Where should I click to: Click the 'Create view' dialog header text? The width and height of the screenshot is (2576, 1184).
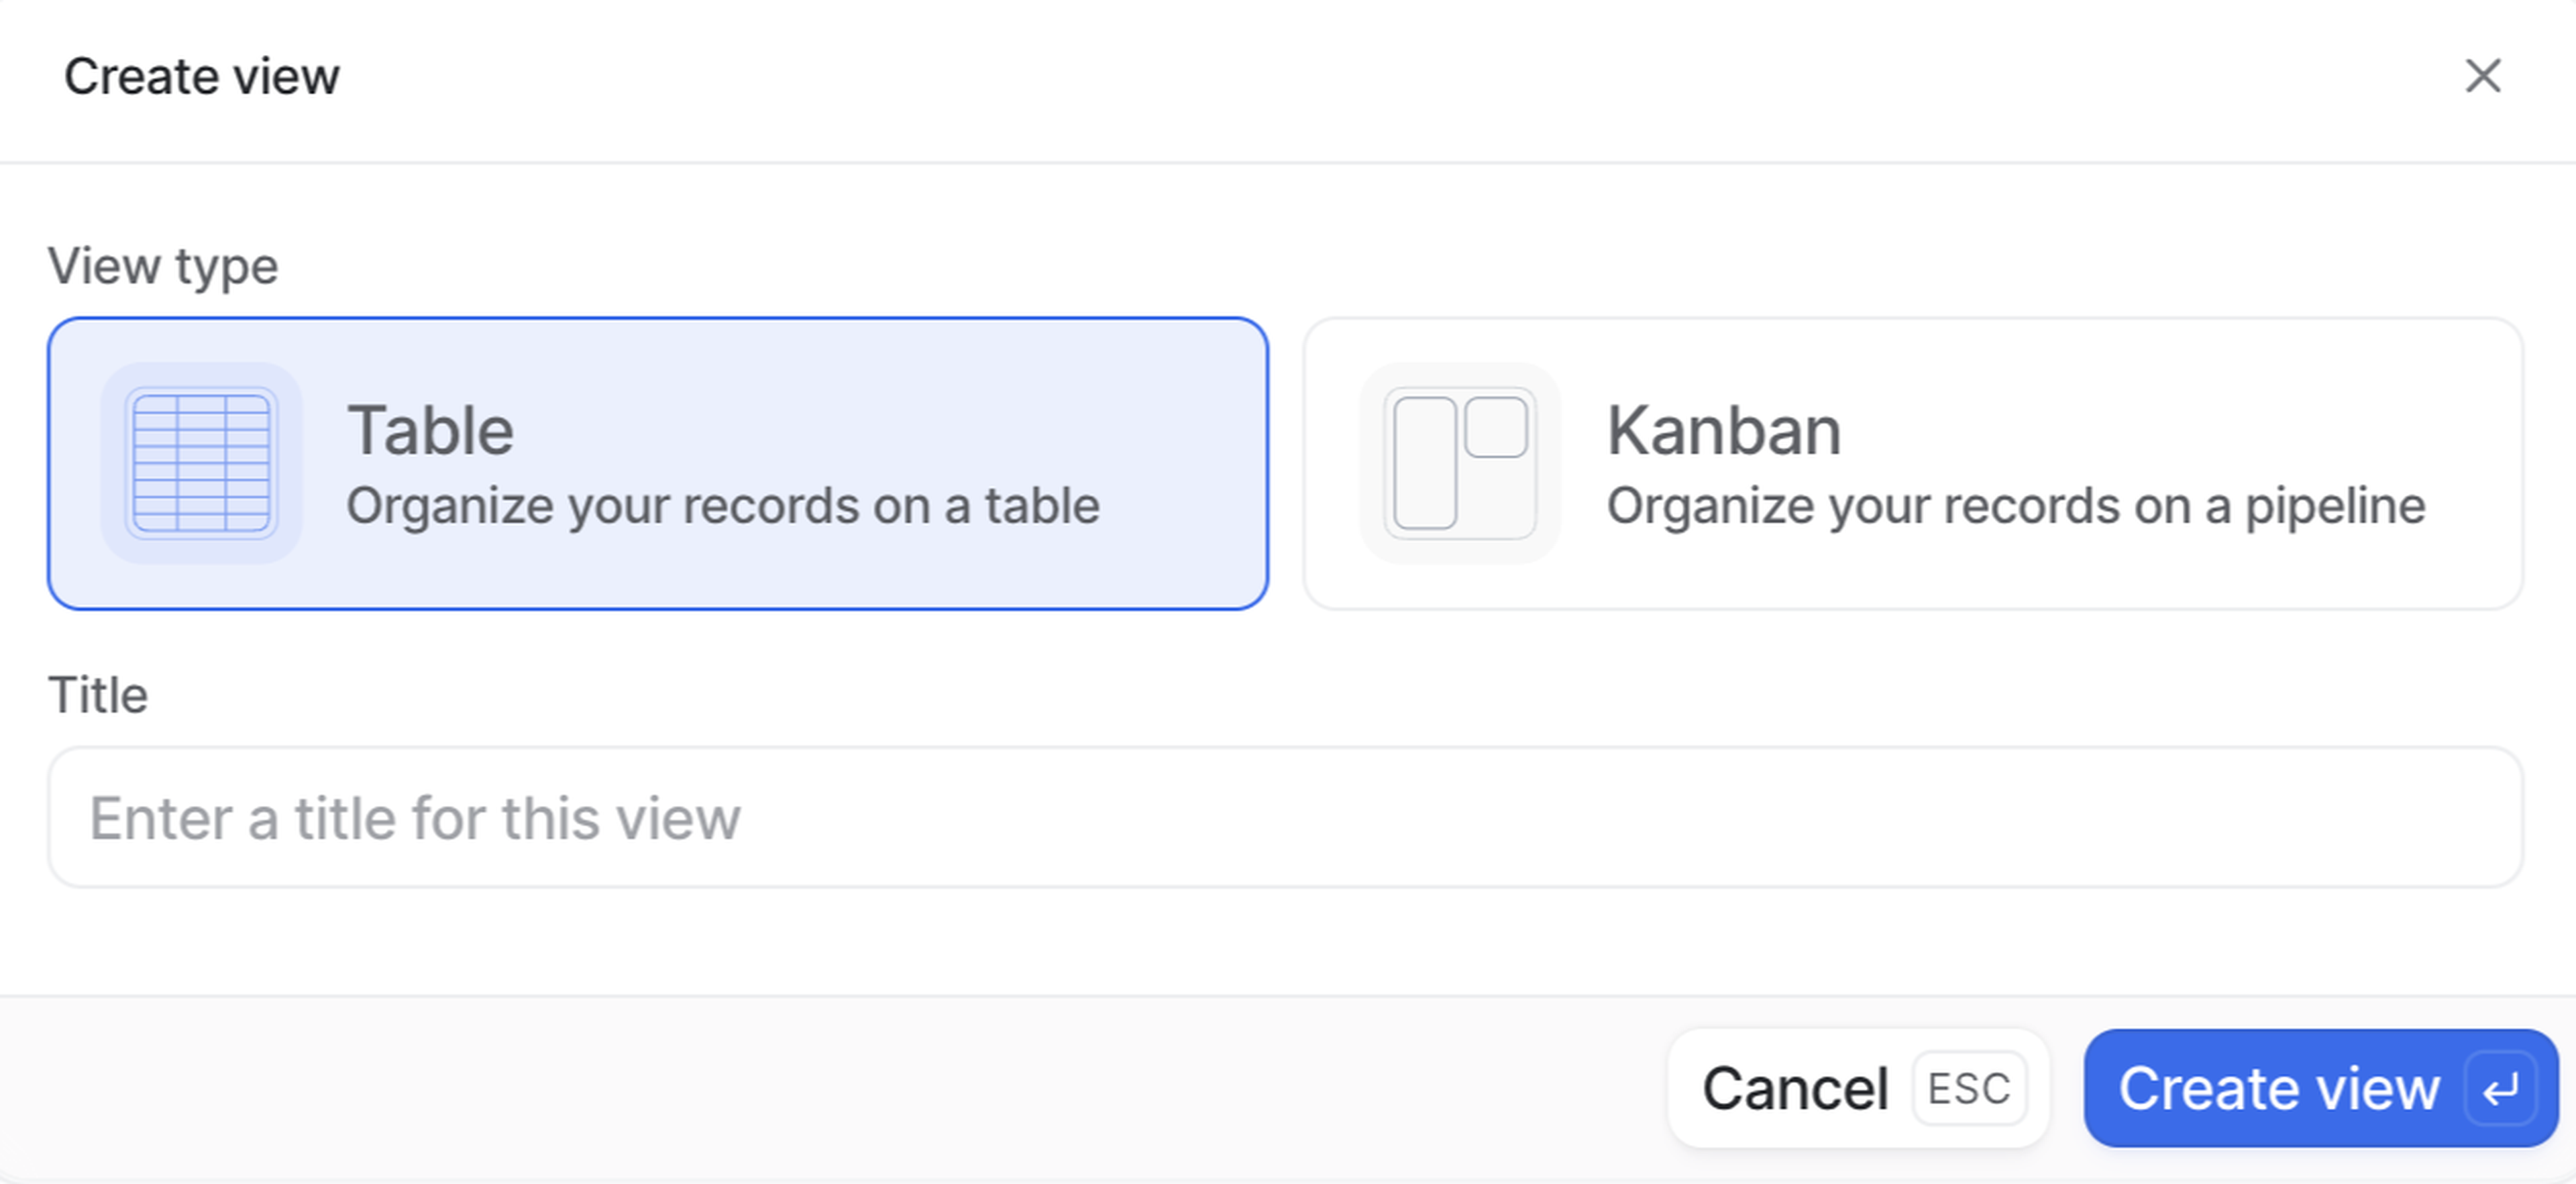click(201, 77)
